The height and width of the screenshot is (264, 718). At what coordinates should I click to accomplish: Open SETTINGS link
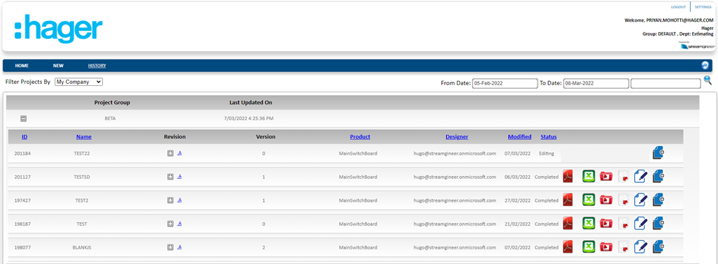pyautogui.click(x=703, y=7)
